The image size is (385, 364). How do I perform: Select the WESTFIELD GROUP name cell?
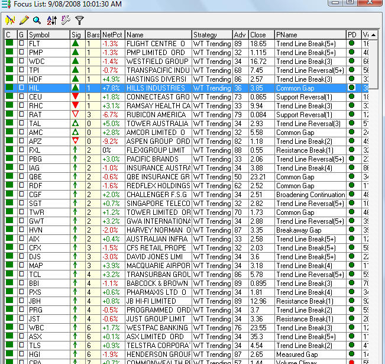(158, 62)
